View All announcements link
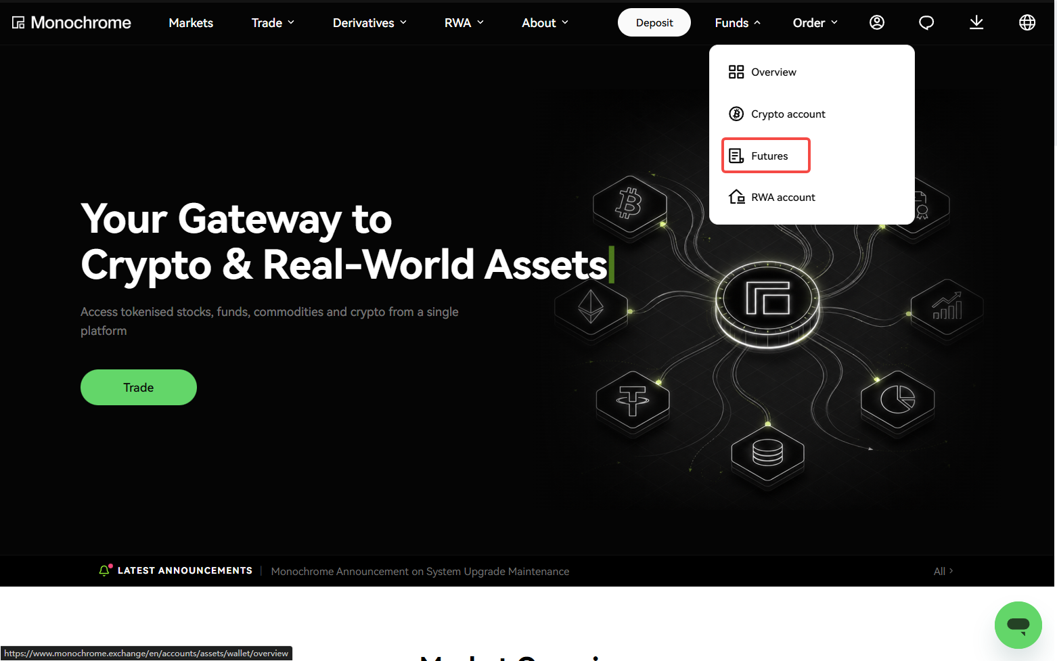1057x661 pixels. coord(943,571)
